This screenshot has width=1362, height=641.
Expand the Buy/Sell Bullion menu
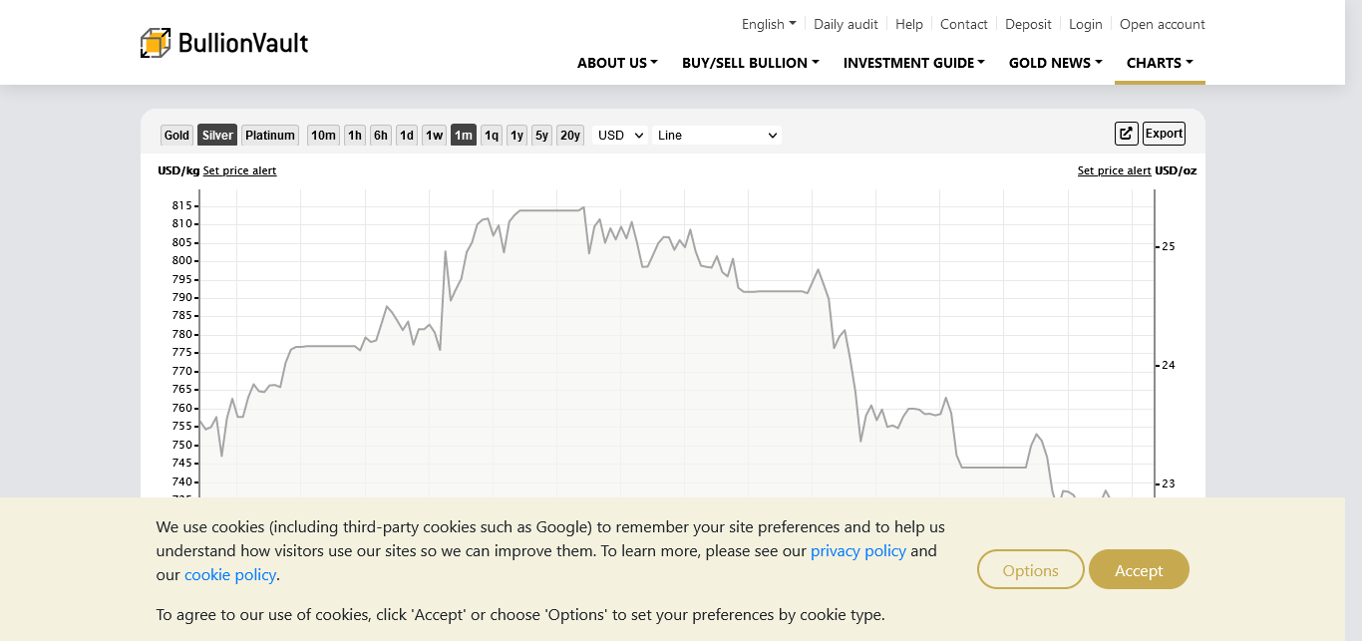tap(750, 63)
